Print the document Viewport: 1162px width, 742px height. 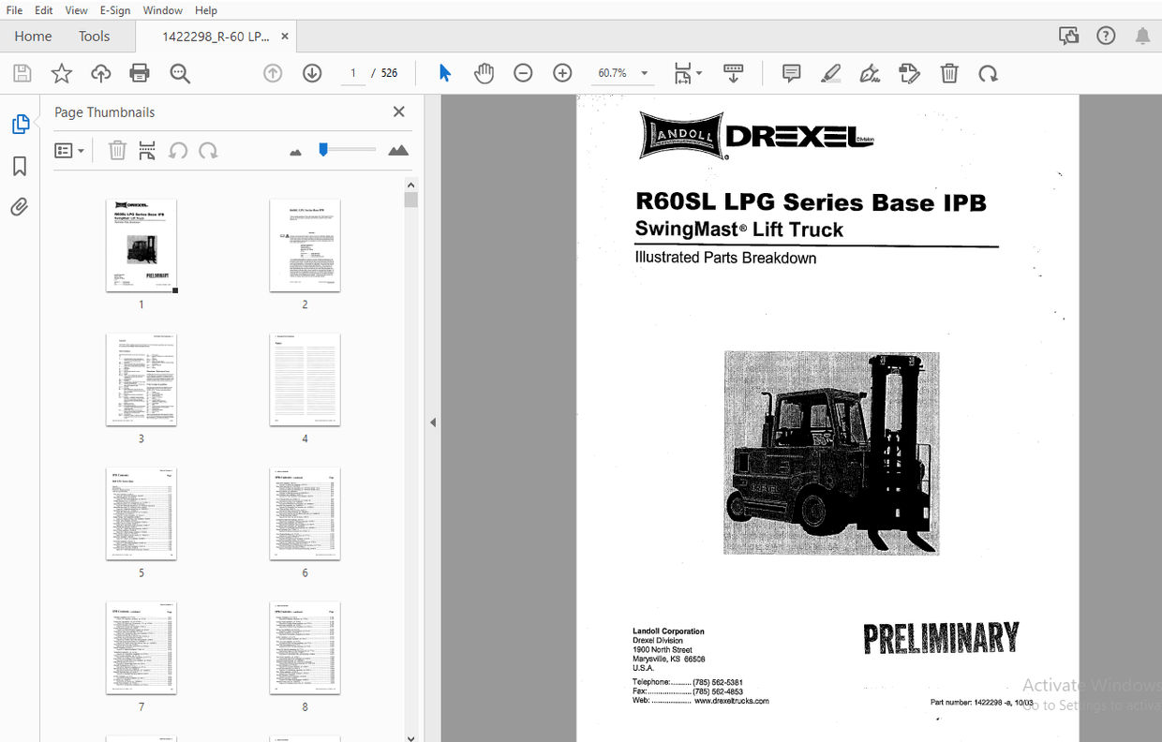(x=139, y=73)
